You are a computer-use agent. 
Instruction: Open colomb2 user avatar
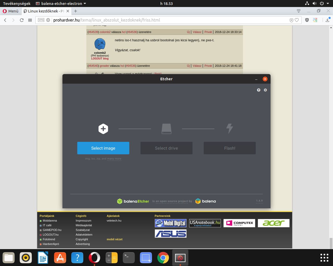pyautogui.click(x=100, y=44)
